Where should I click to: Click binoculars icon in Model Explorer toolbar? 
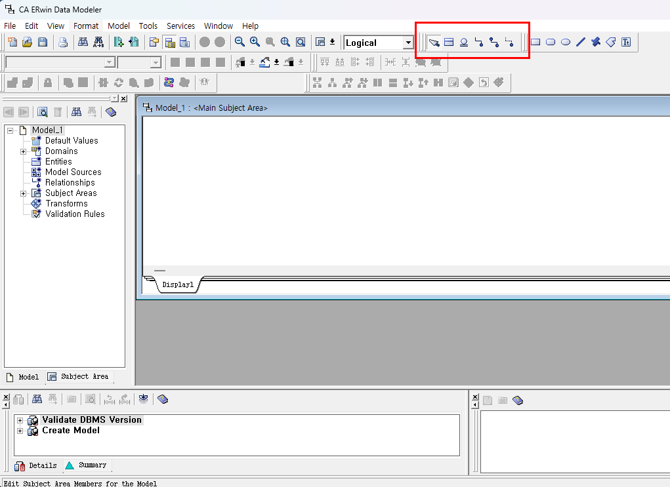[x=77, y=112]
